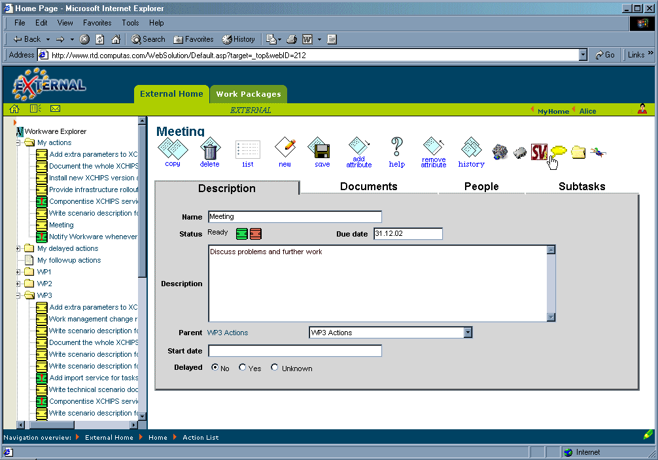Select the Delayed 'Unknown' radio button
This screenshot has height=460, width=658.
pyautogui.click(x=275, y=368)
